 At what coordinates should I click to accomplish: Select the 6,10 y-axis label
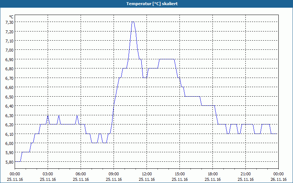pyautogui.click(x=10, y=134)
